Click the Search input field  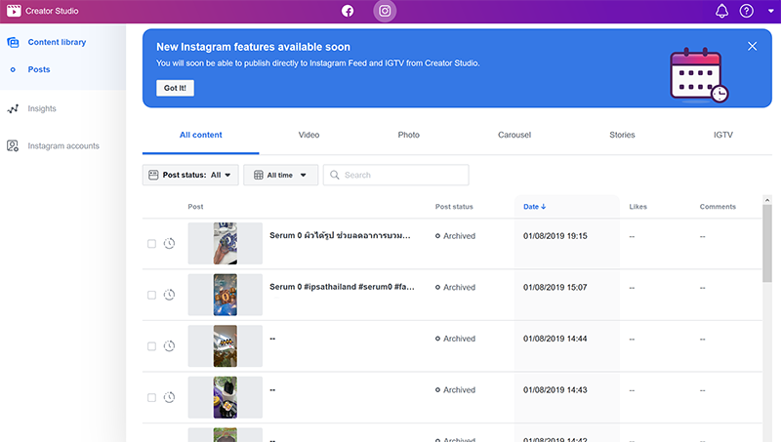(x=396, y=176)
